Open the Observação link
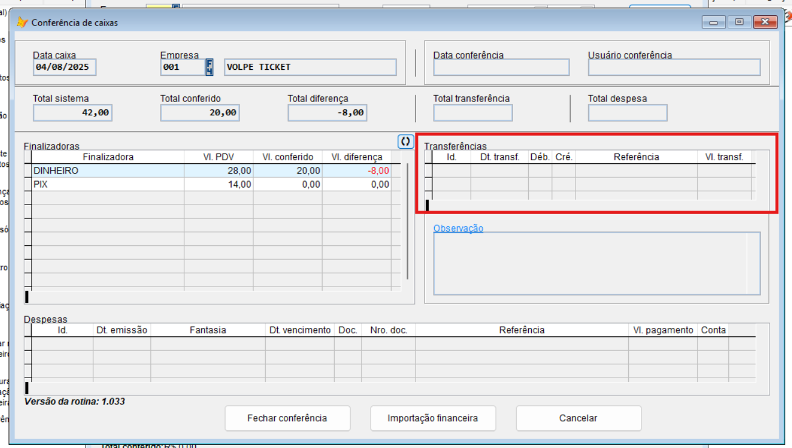The image size is (792, 448). pyautogui.click(x=458, y=228)
